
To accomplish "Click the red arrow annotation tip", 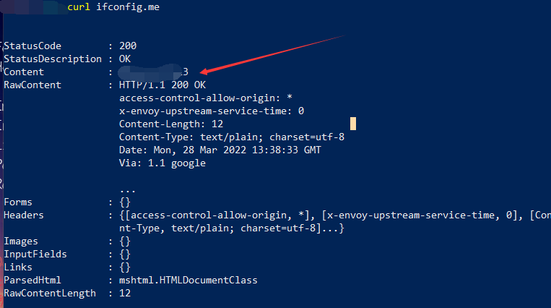I will (x=203, y=72).
